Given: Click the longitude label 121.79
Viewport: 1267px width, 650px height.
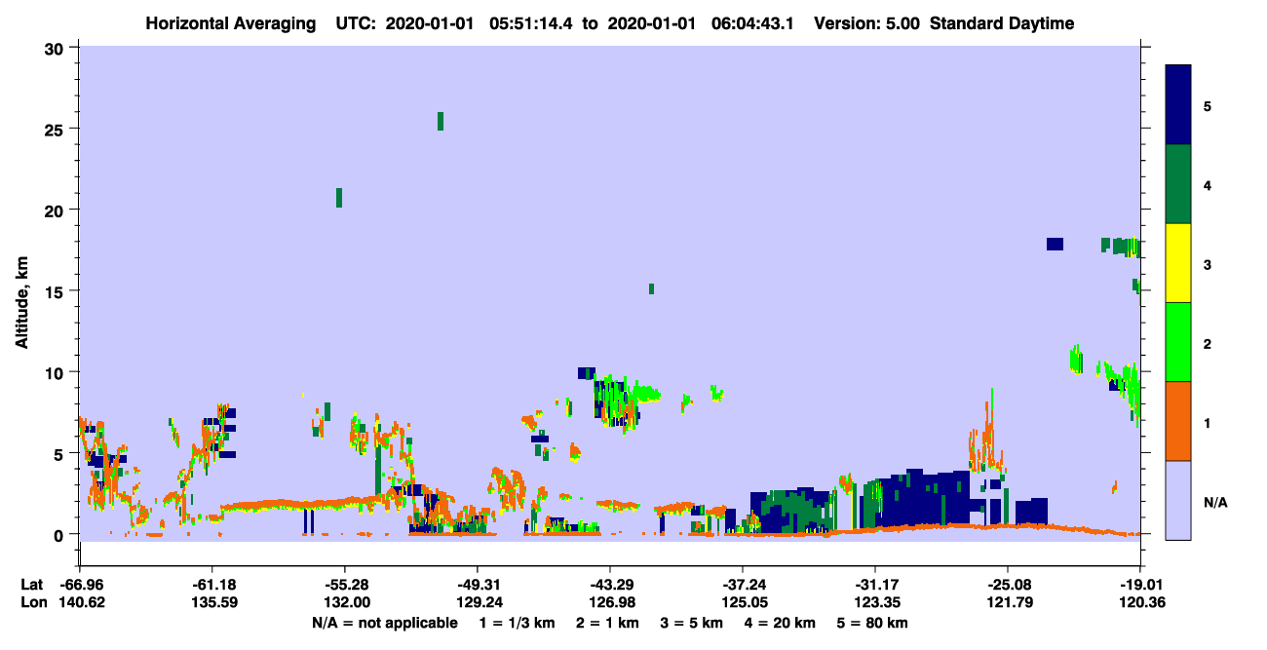Looking at the screenshot, I should click(x=1008, y=603).
